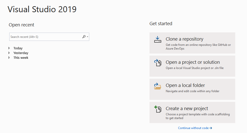
Task: Click the arrow beside Continue without code
Action: click(211, 128)
